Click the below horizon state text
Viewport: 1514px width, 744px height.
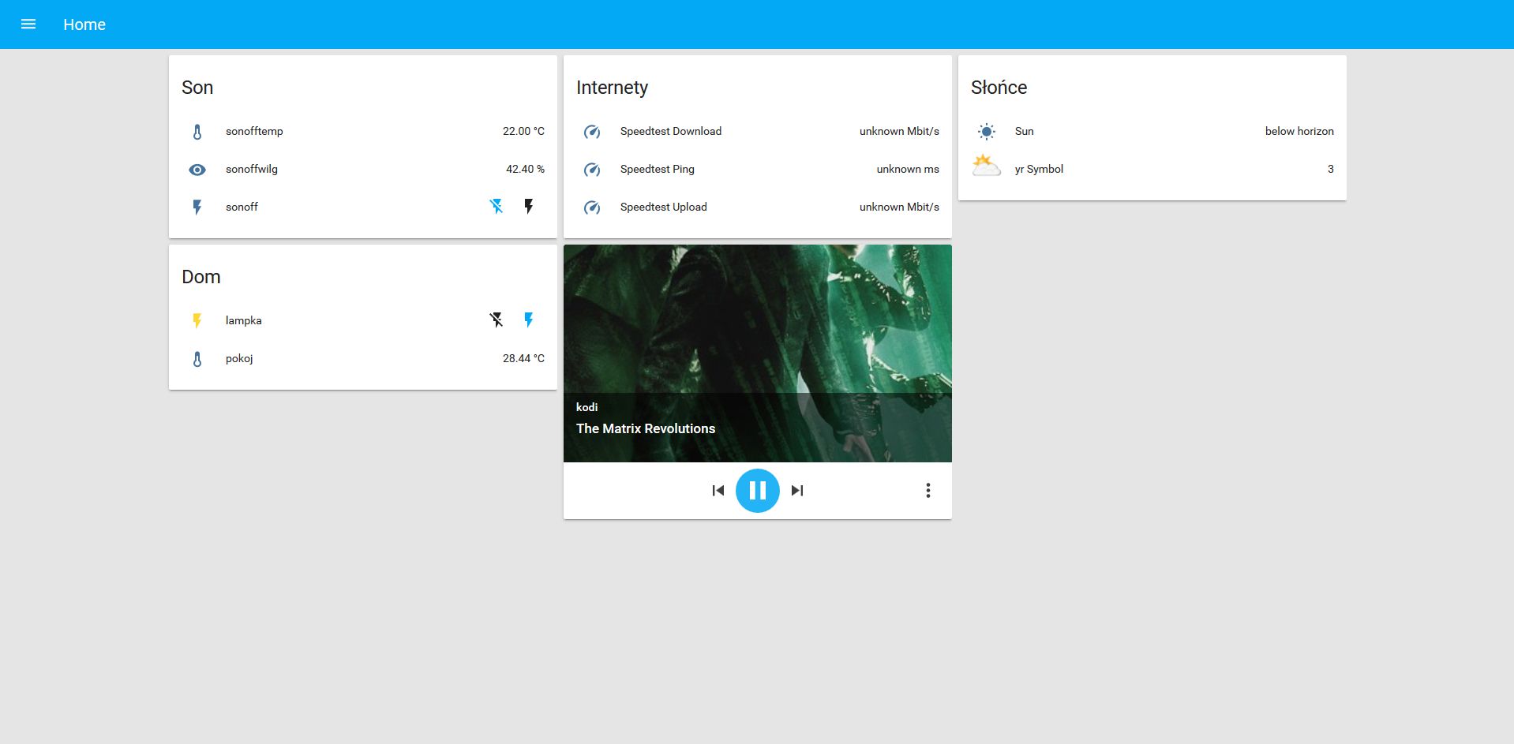click(x=1299, y=131)
